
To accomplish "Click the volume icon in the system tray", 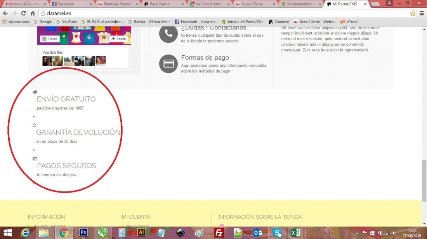I will (x=395, y=233).
